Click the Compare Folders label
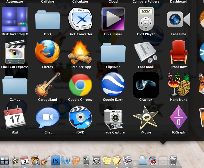The width and height of the screenshot is (204, 168). point(146,2)
